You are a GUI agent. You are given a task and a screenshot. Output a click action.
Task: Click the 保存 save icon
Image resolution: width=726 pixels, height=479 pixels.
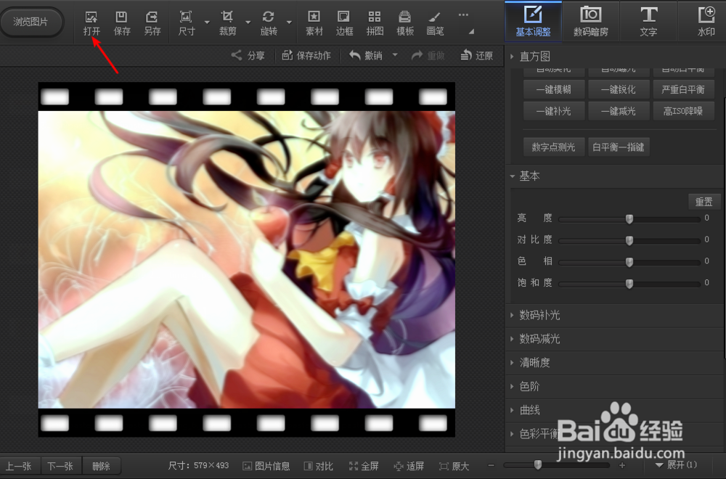[122, 24]
